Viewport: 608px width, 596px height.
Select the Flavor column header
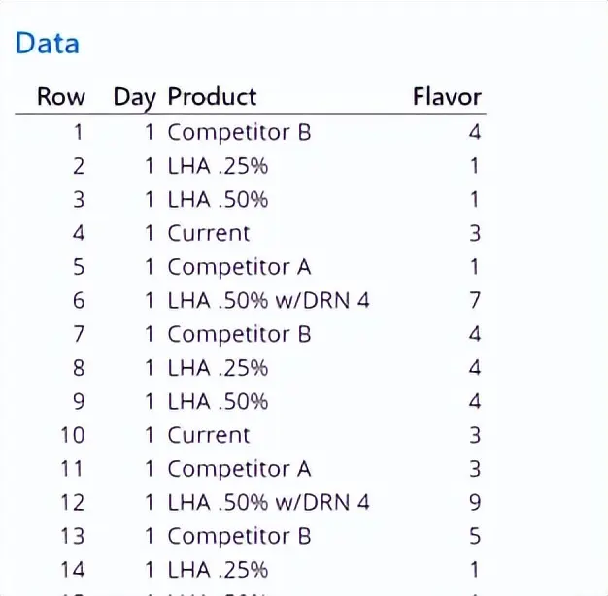pos(447,96)
